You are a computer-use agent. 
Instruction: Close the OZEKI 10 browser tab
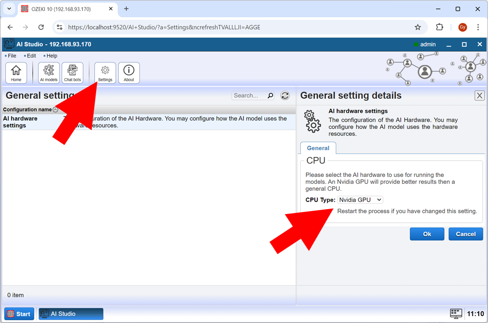111,9
